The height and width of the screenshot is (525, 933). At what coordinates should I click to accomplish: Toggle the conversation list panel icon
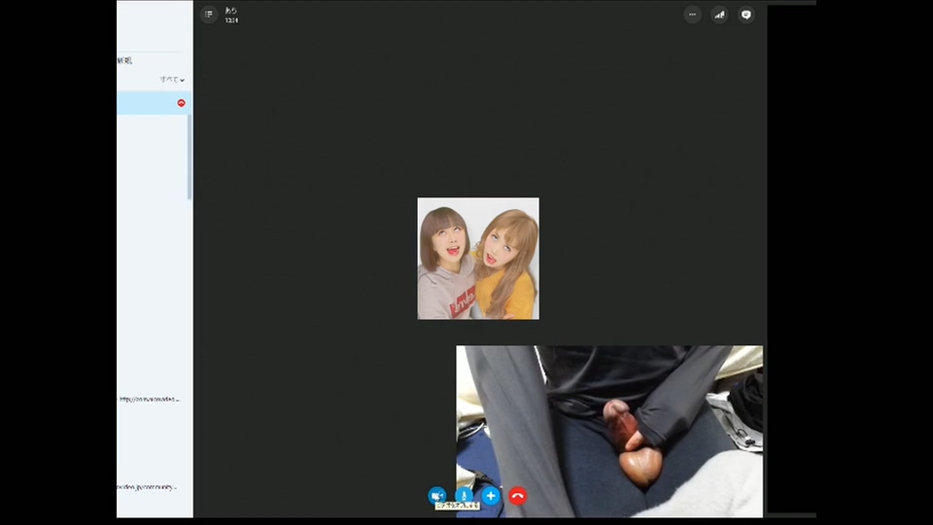point(209,15)
